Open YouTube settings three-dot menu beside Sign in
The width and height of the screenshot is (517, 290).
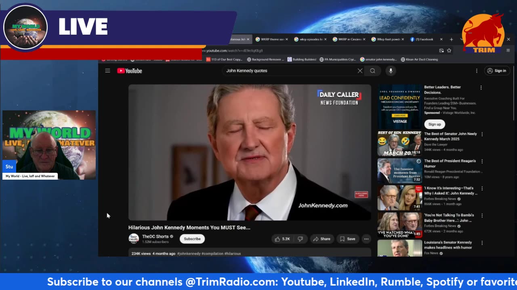[x=477, y=71]
